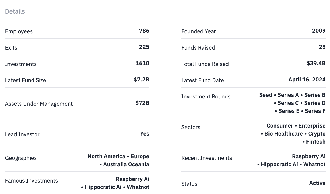Select the Series F investment round
Image resolution: width=330 pixels, height=194 pixels.
[x=315, y=111]
